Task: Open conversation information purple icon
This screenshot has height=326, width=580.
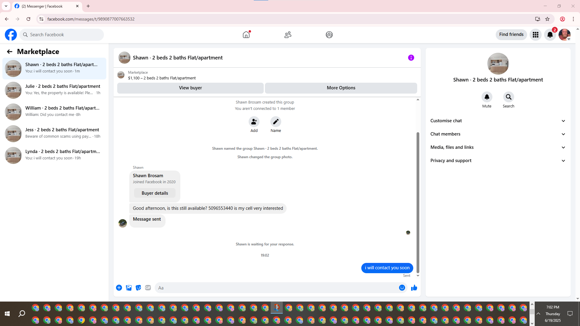Action: click(x=411, y=58)
